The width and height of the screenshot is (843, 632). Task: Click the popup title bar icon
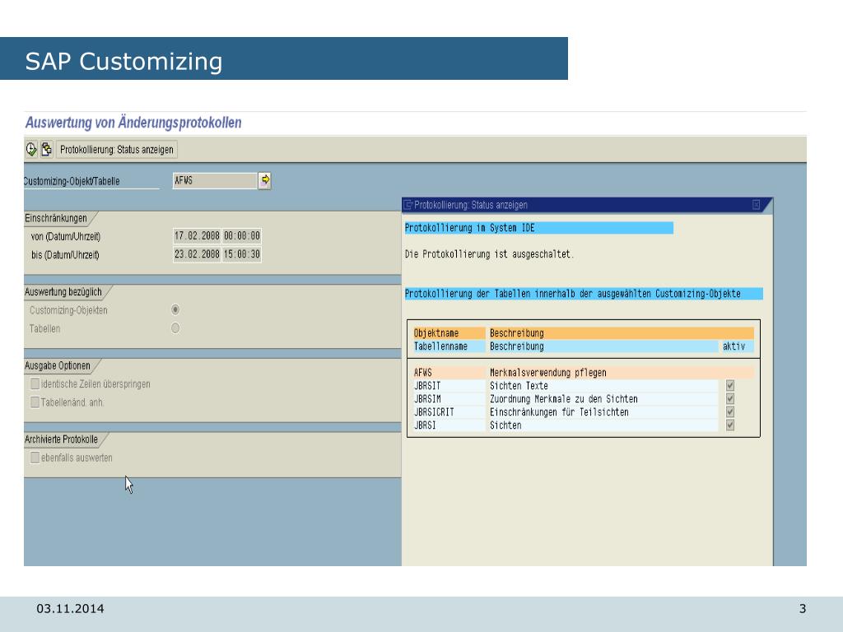(x=408, y=205)
